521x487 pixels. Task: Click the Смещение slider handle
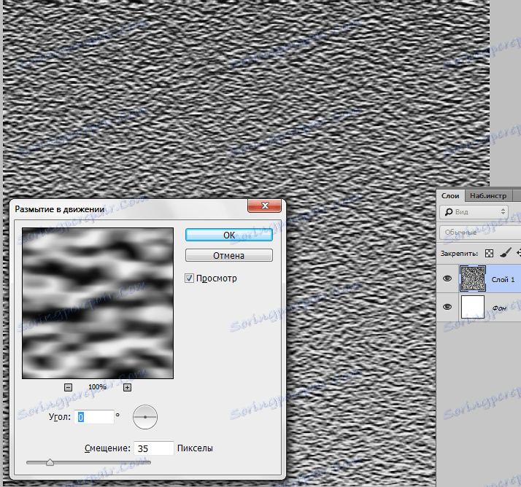(50, 462)
